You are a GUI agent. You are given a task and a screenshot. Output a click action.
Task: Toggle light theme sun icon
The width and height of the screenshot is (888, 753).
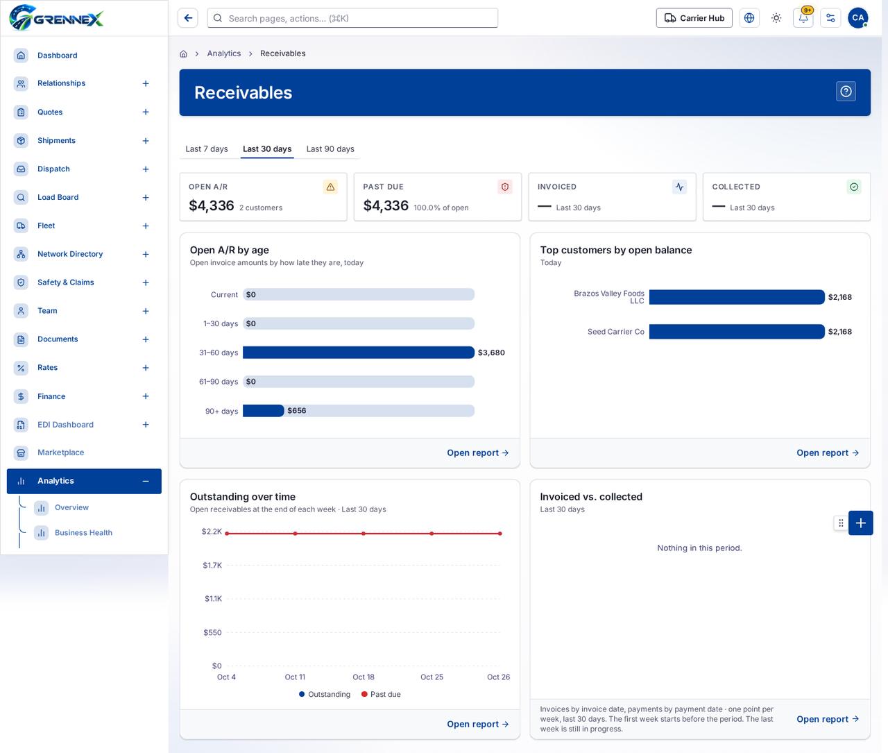(x=776, y=18)
